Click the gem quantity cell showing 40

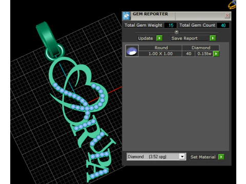(189, 54)
